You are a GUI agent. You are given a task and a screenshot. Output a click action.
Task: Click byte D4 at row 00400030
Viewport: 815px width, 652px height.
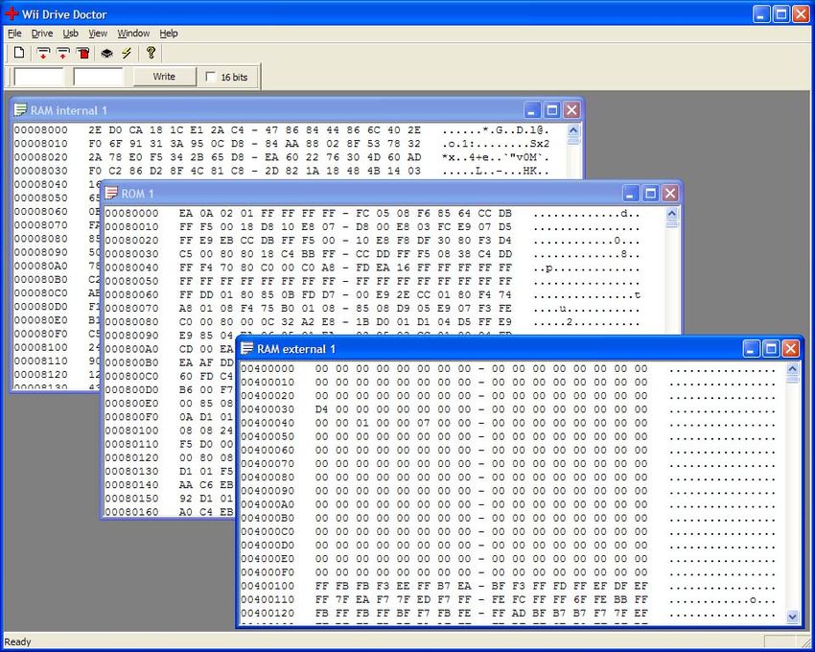(x=322, y=409)
